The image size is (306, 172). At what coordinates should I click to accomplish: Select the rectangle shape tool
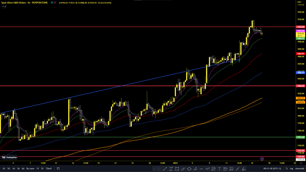(x=177, y=168)
